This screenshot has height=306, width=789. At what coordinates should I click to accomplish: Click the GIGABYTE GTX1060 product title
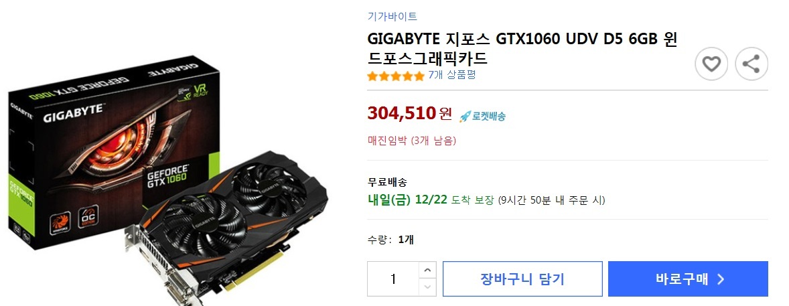[x=522, y=48]
